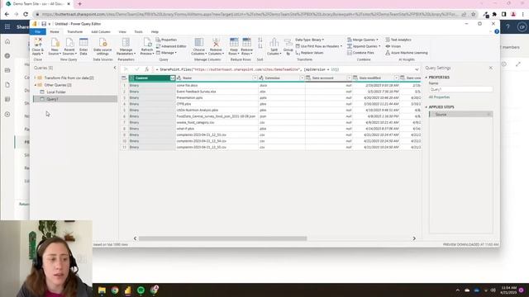Click the save icon in title bar
Screen dimensions: 529x297
44,24
